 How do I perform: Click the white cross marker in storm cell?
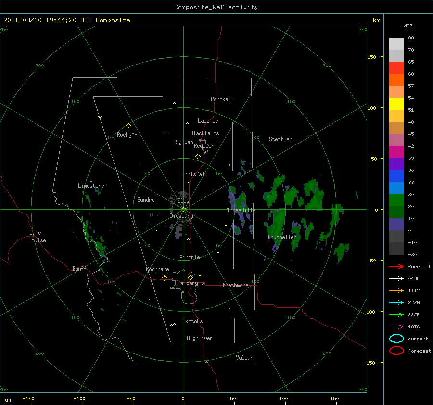tap(272, 194)
